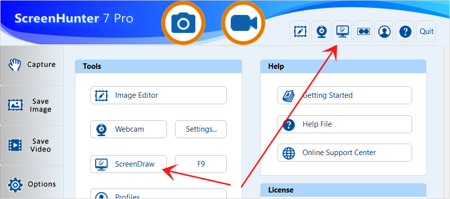Click the F9 hotkey button
The image size is (450, 199).
click(201, 164)
